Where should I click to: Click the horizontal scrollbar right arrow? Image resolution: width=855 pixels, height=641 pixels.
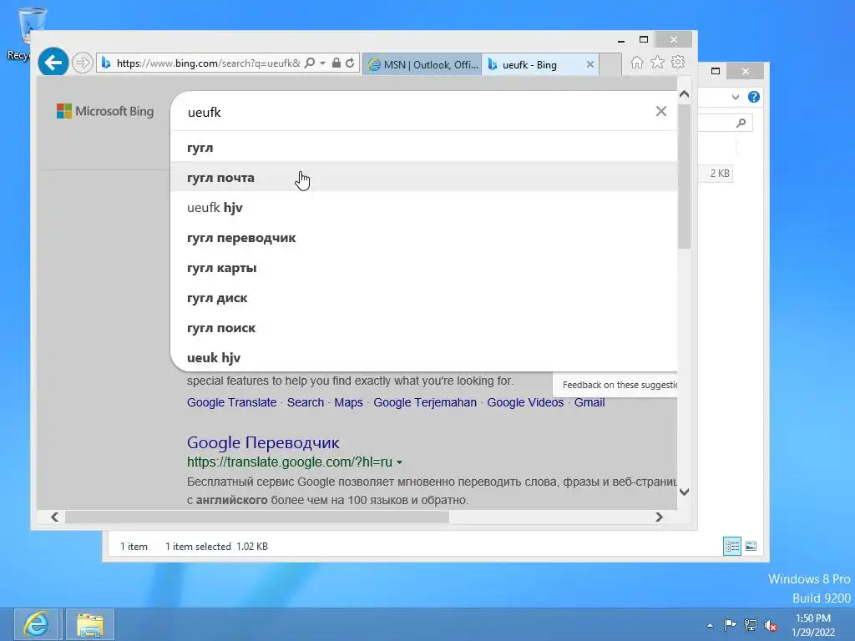click(x=660, y=517)
